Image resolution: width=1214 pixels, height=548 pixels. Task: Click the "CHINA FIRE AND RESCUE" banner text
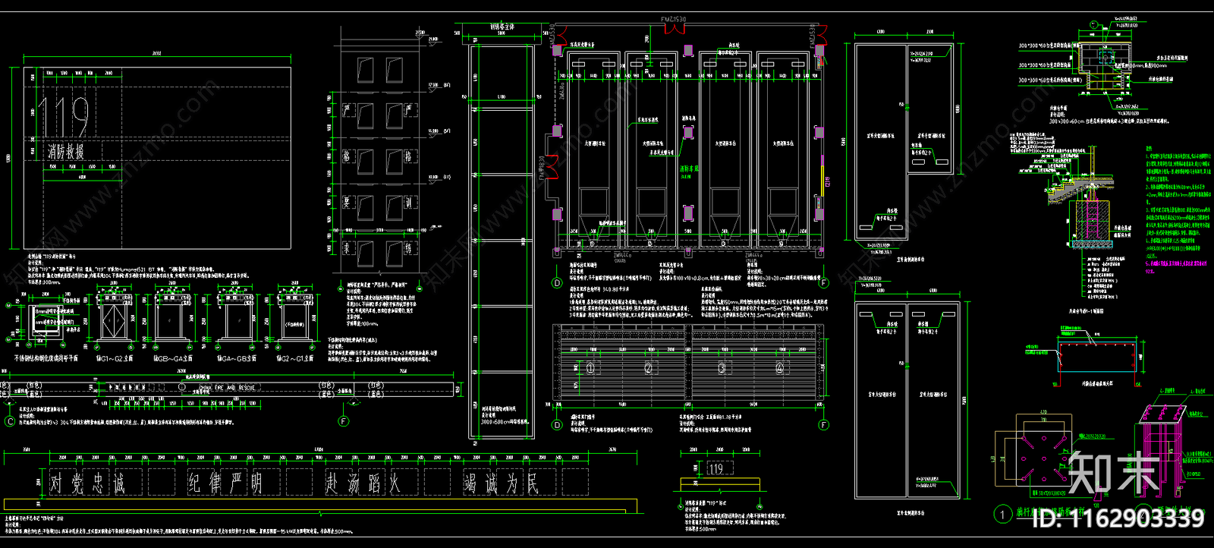point(228,388)
